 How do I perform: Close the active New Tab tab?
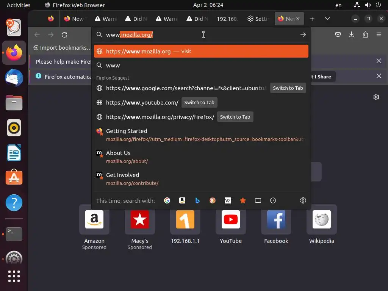(x=298, y=19)
